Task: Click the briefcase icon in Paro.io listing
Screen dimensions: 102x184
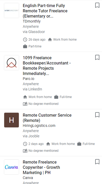Action: pyautogui.click(x=56, y=97)
